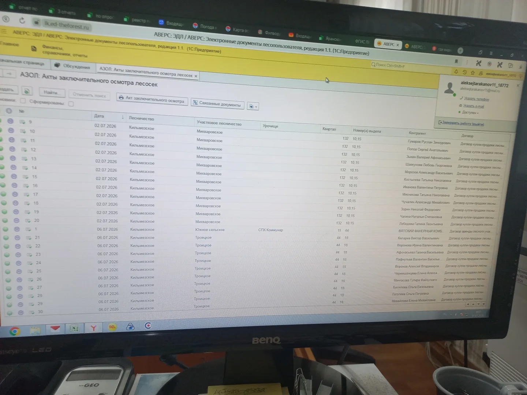This screenshot has width=527, height=395.
Task: Open the browser downloads arrow icon
Action: pos(520,67)
